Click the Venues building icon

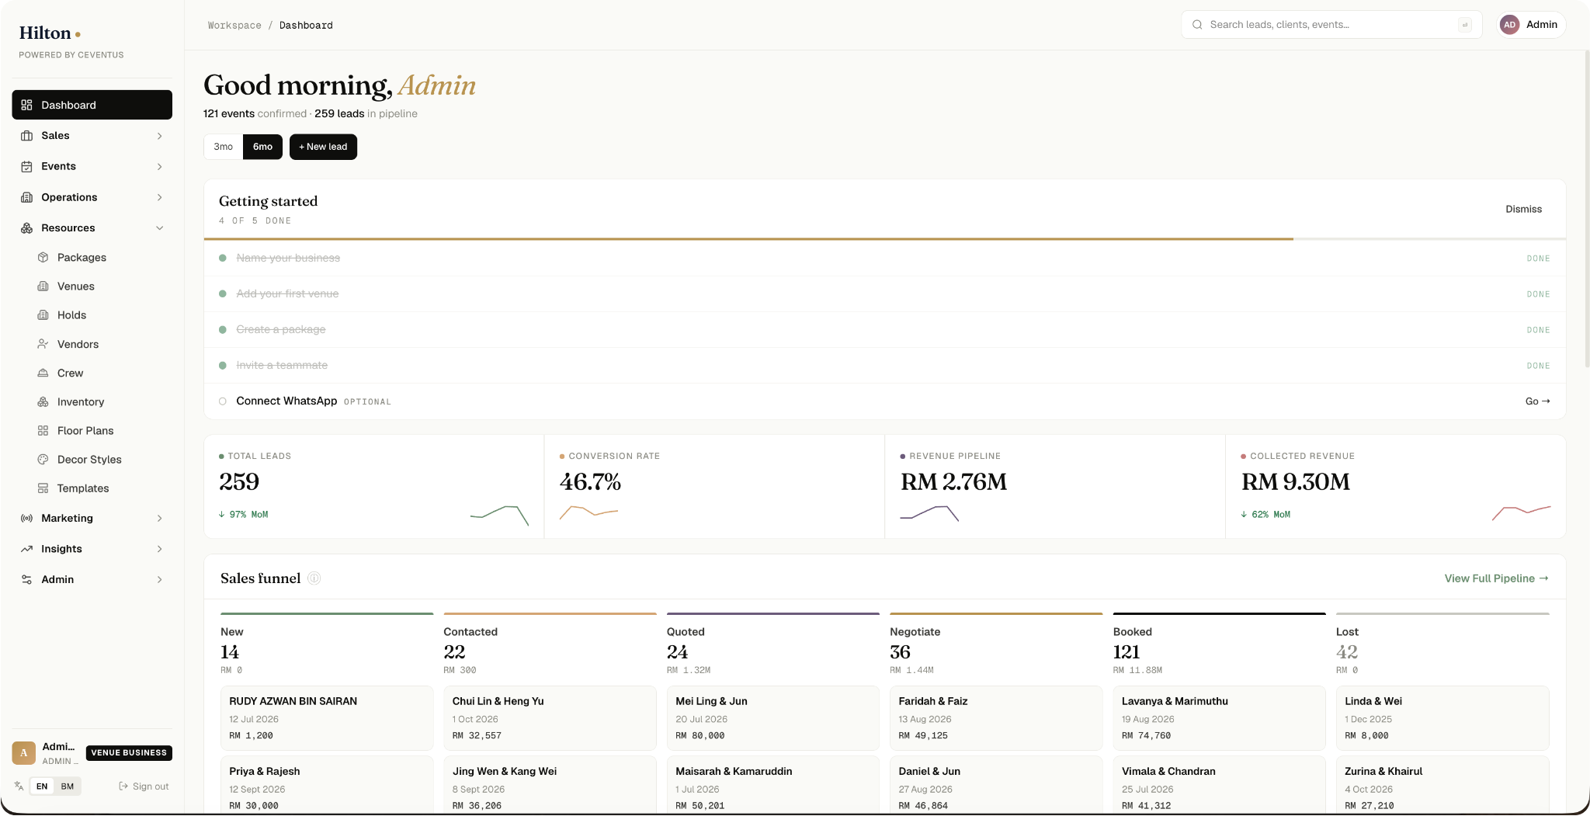point(43,286)
